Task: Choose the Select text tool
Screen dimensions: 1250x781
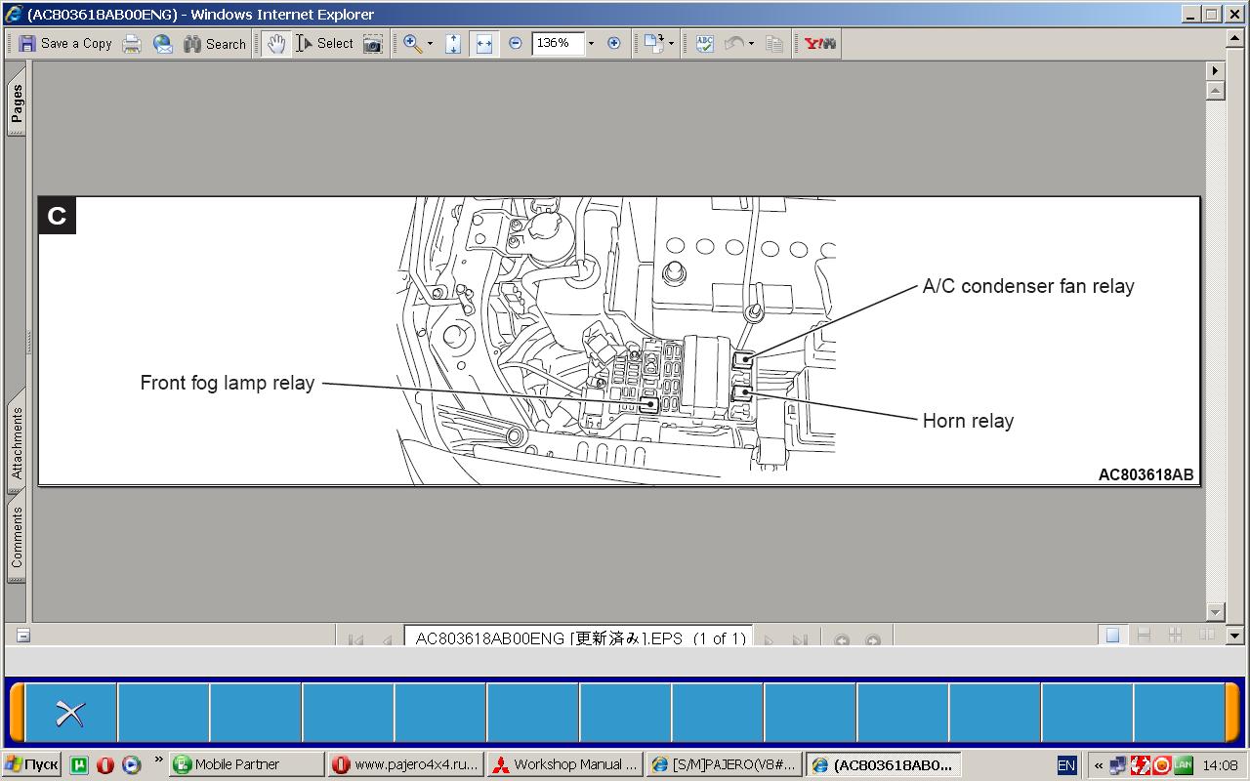Action: pyautogui.click(x=325, y=43)
